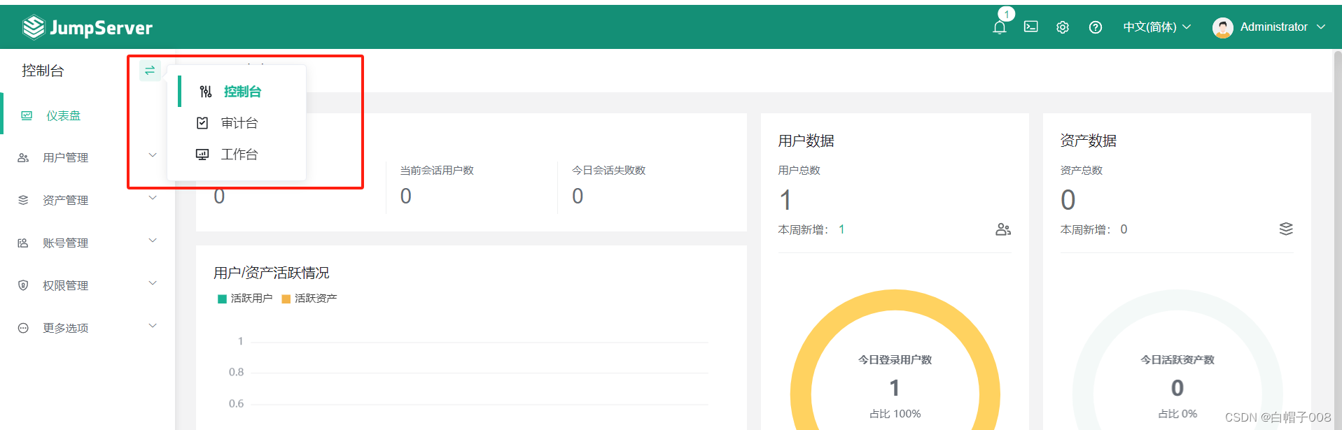Click the 账号管理 account icon
The image size is (1342, 430).
(x=23, y=243)
